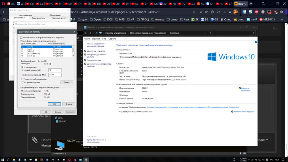Click red Opera icon in taskbar
Image resolution: width=288 pixels, height=162 pixels.
69,160
